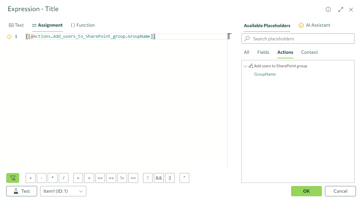360x202 pixels.
Task: Show Fields placeholders
Action: [263, 52]
